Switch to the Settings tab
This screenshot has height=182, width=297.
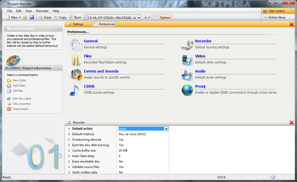tap(75, 24)
